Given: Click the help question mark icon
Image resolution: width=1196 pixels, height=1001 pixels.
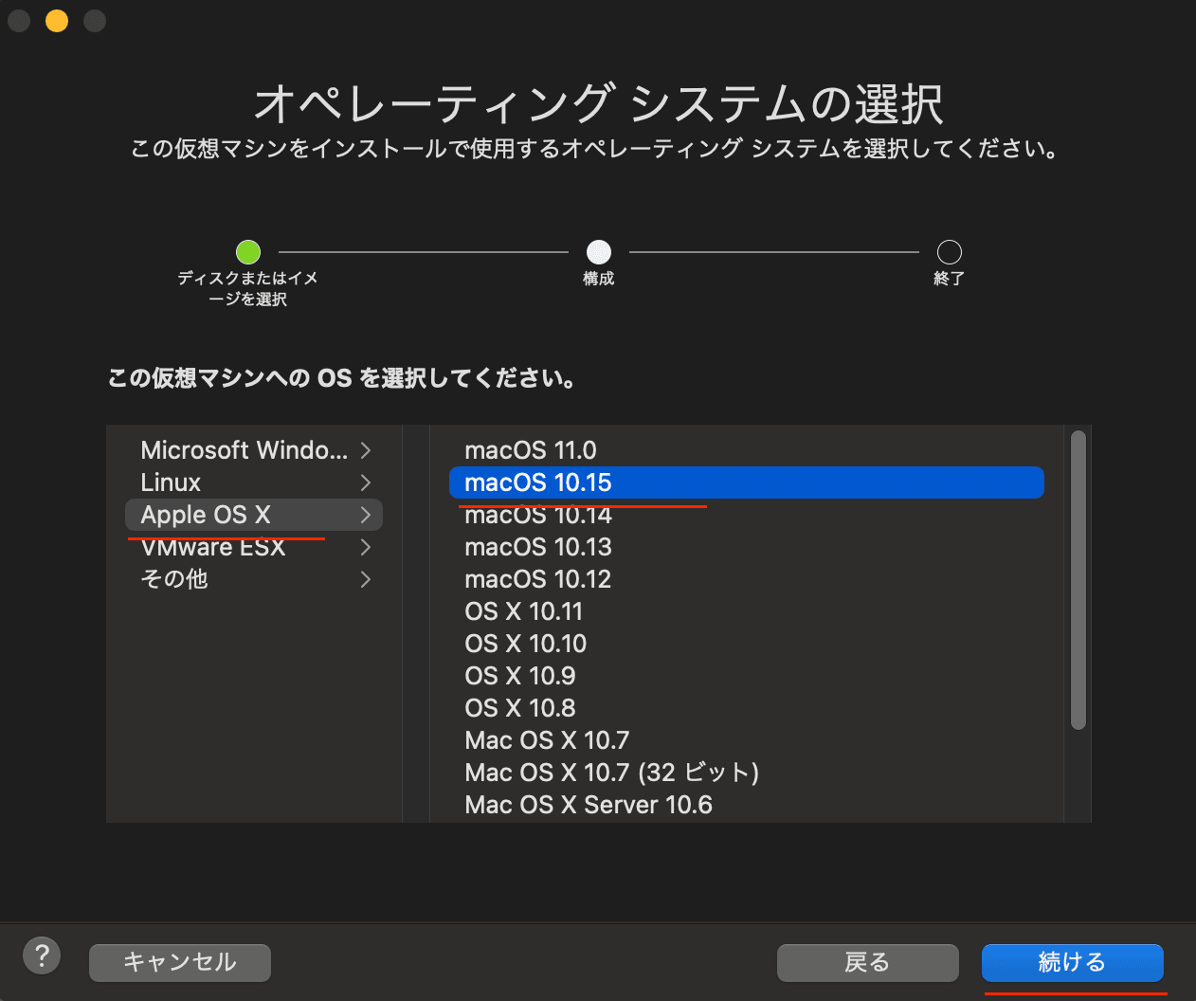Looking at the screenshot, I should pos(41,955).
